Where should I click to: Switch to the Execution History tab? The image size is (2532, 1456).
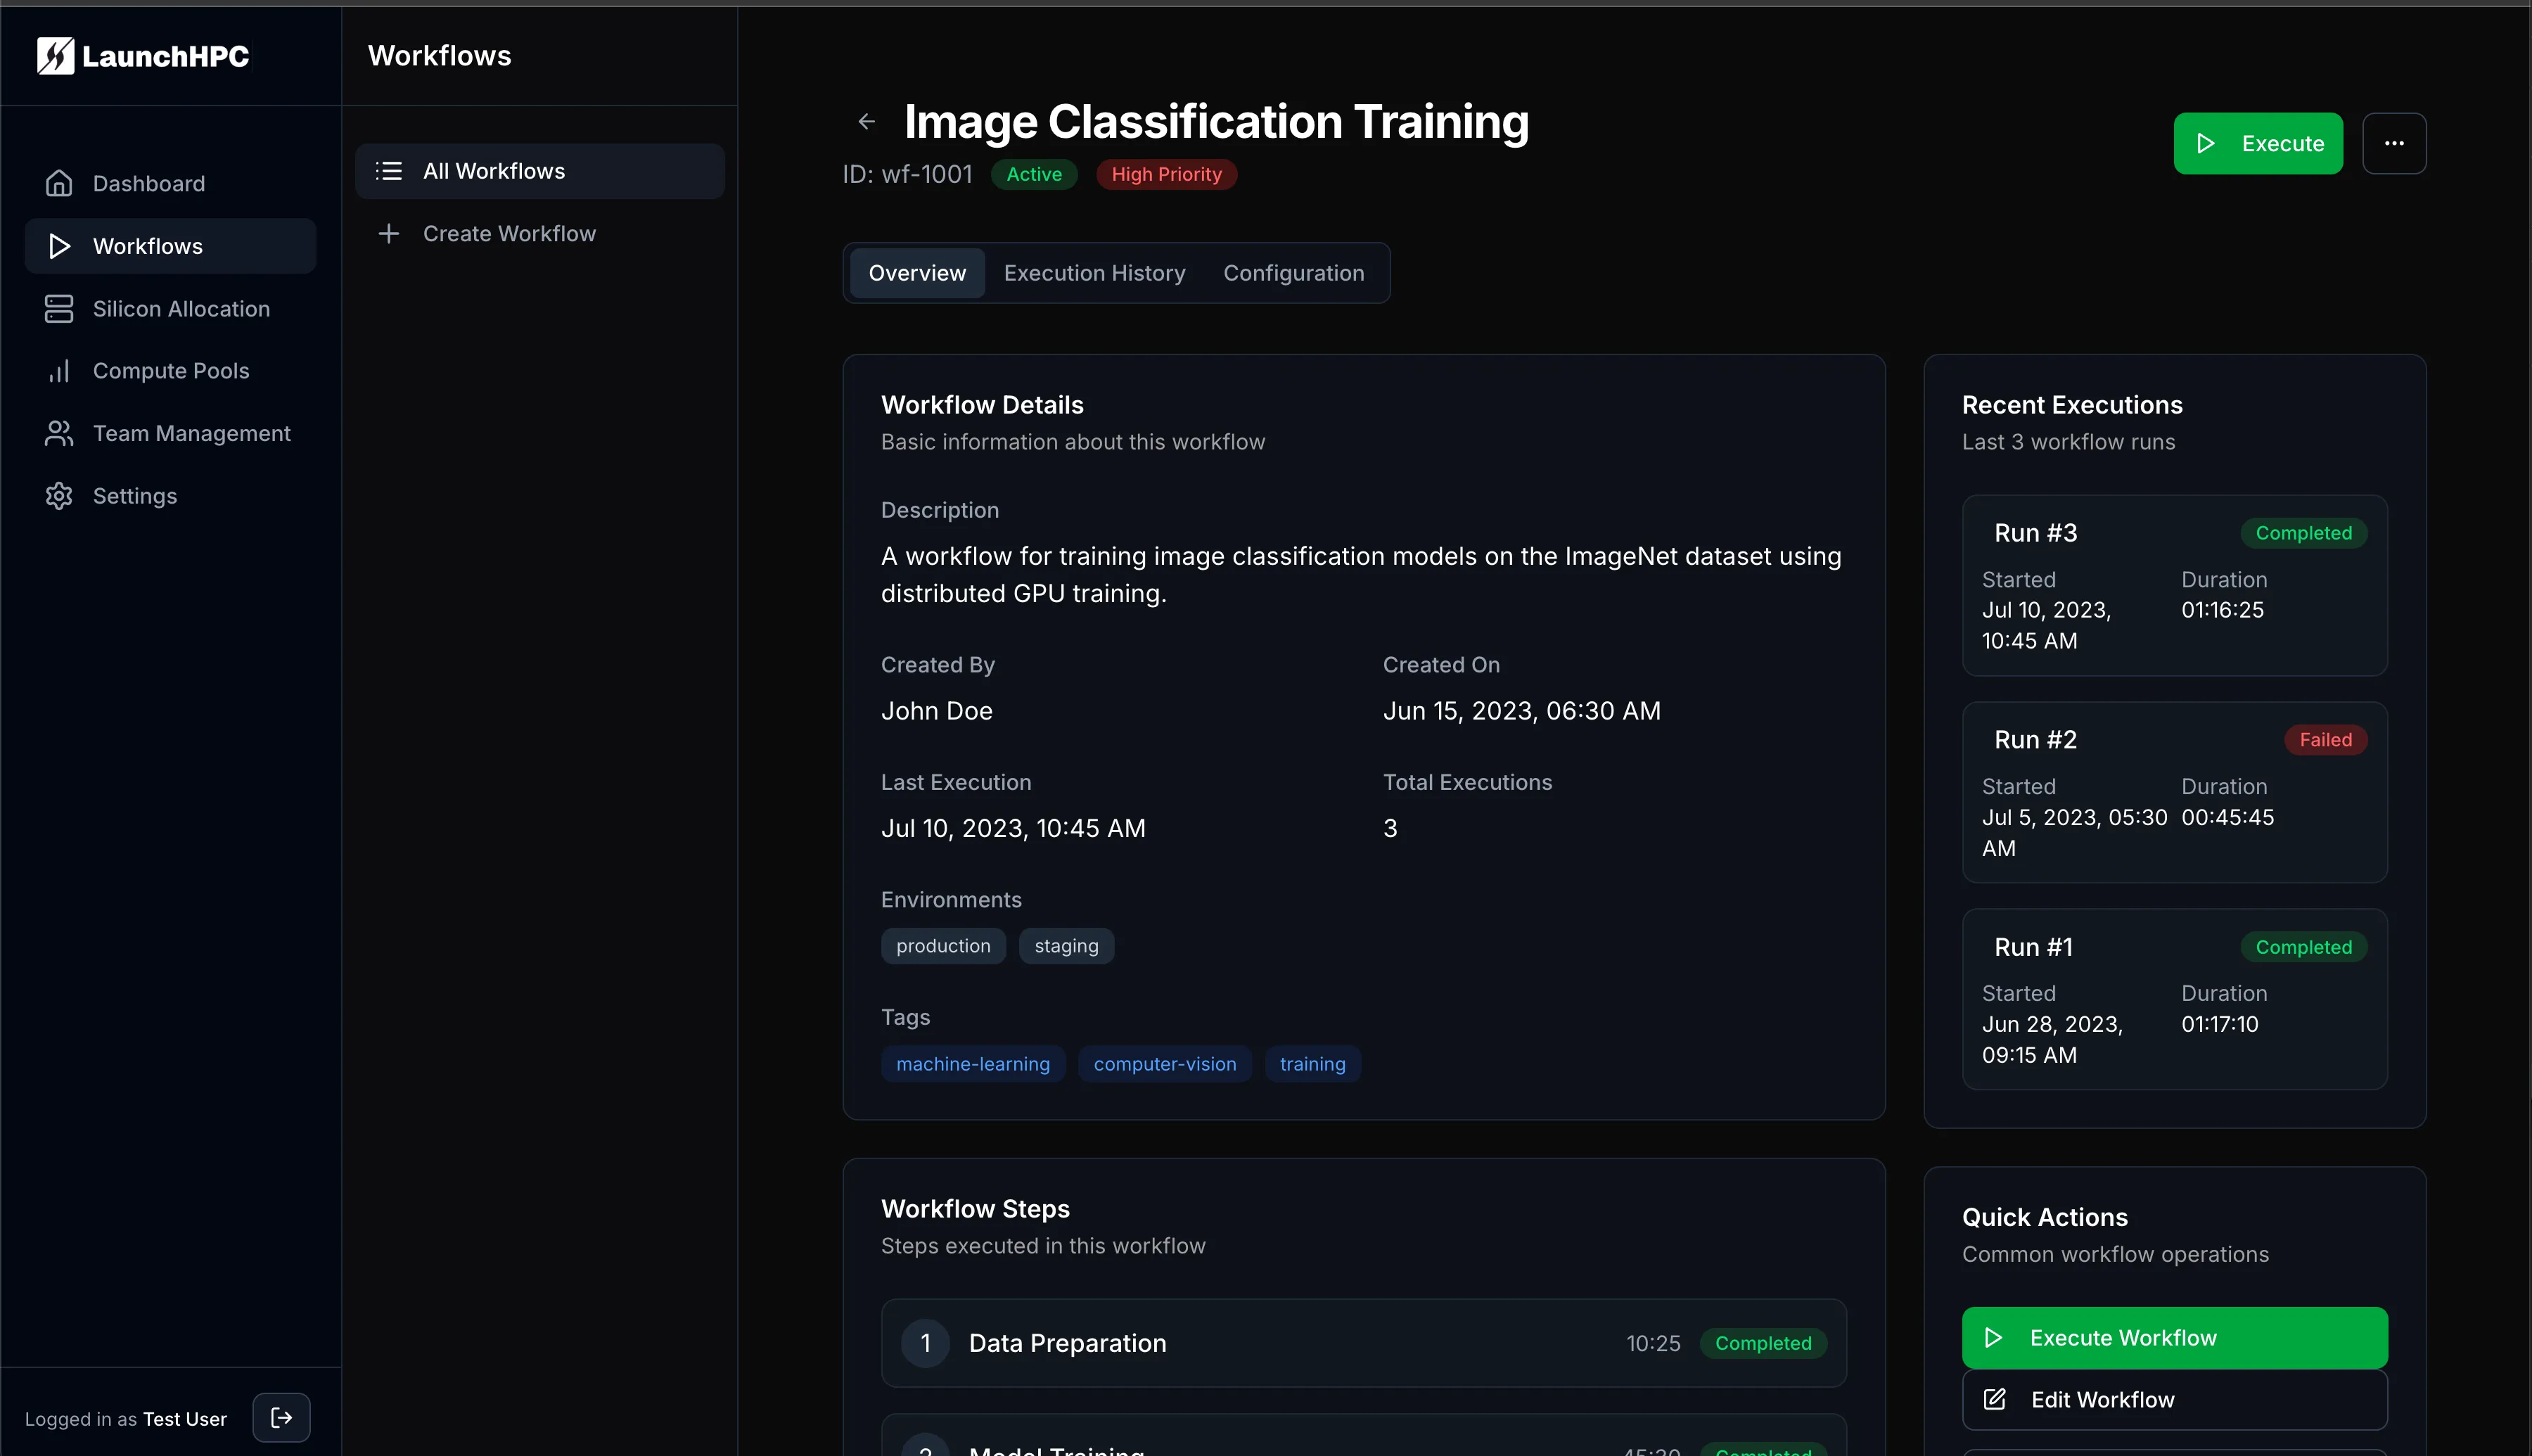pyautogui.click(x=1094, y=272)
